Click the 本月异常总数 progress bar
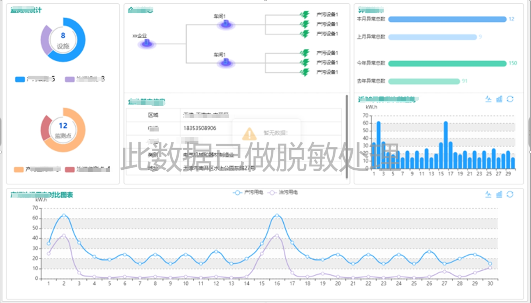 click(447, 19)
